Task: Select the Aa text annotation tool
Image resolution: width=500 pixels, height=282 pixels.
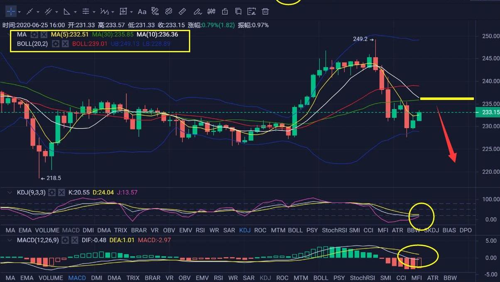Action: point(142,11)
